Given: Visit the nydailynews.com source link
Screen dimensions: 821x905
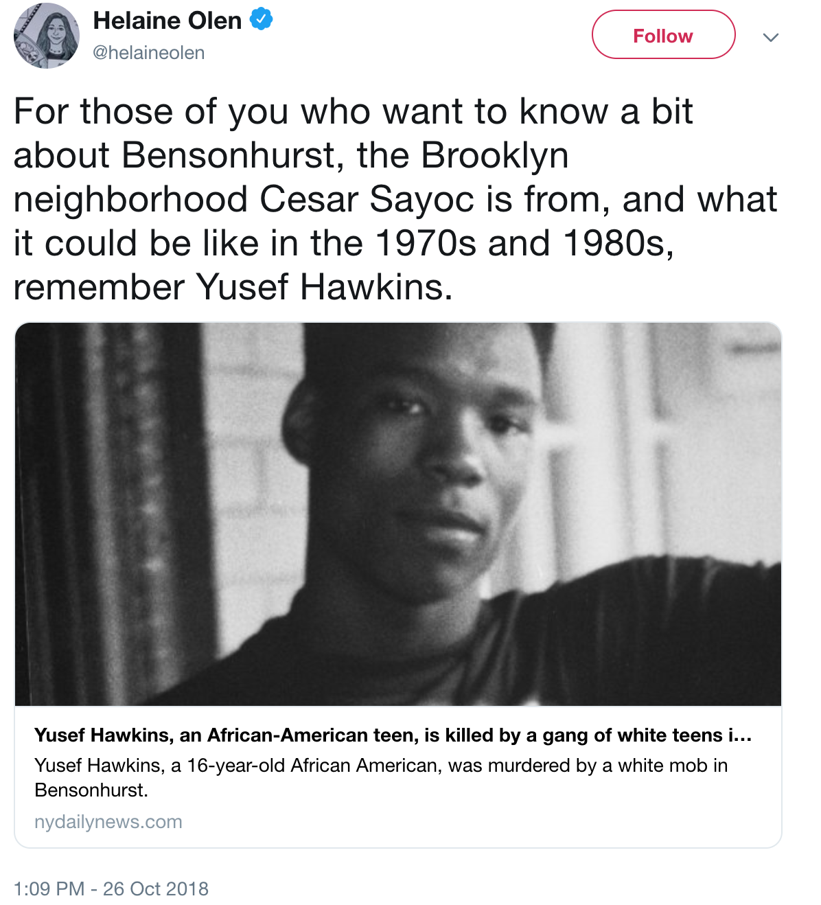Looking at the screenshot, I should click(108, 822).
